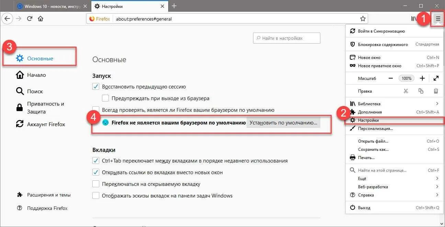Open Настройки from the menu
Viewport: 445px width, 227px height.
coord(394,120)
